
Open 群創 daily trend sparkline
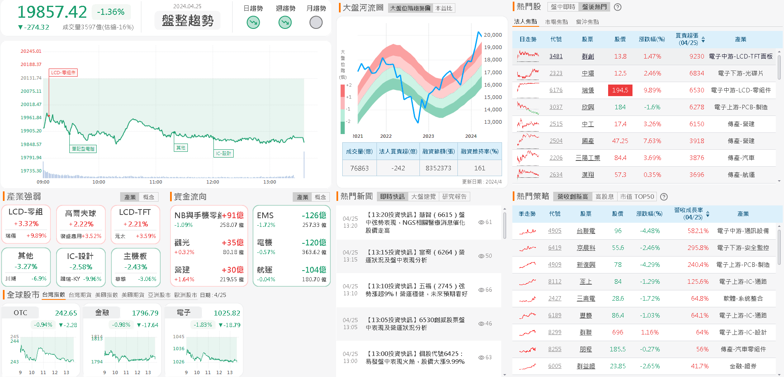[528, 56]
